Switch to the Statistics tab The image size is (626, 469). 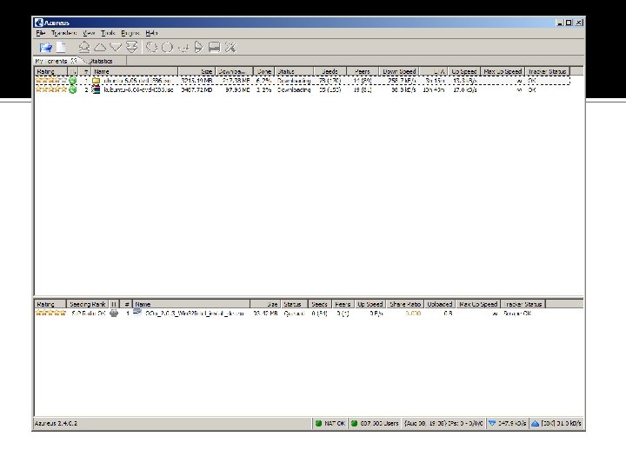[101, 61]
